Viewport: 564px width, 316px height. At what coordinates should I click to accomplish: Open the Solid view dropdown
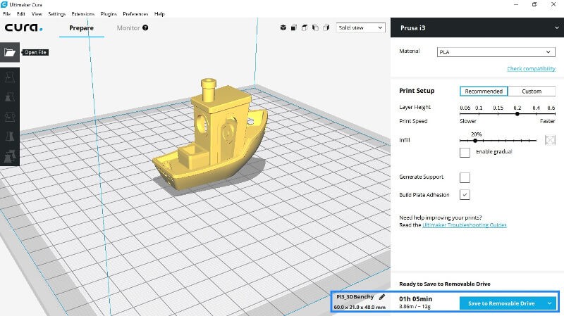[360, 28]
